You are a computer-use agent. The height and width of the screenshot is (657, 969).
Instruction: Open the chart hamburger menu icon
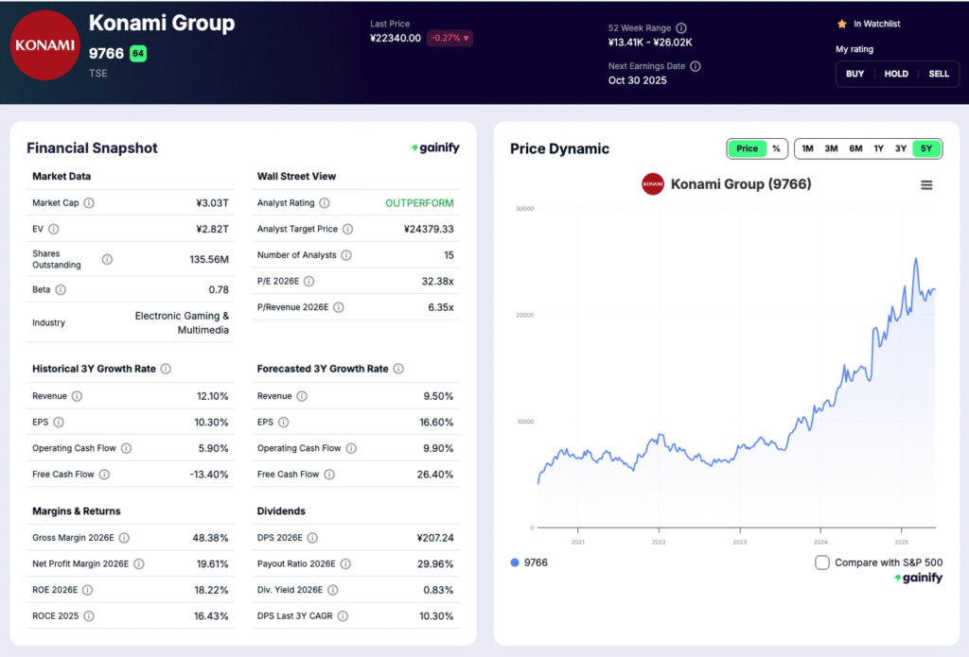point(926,185)
